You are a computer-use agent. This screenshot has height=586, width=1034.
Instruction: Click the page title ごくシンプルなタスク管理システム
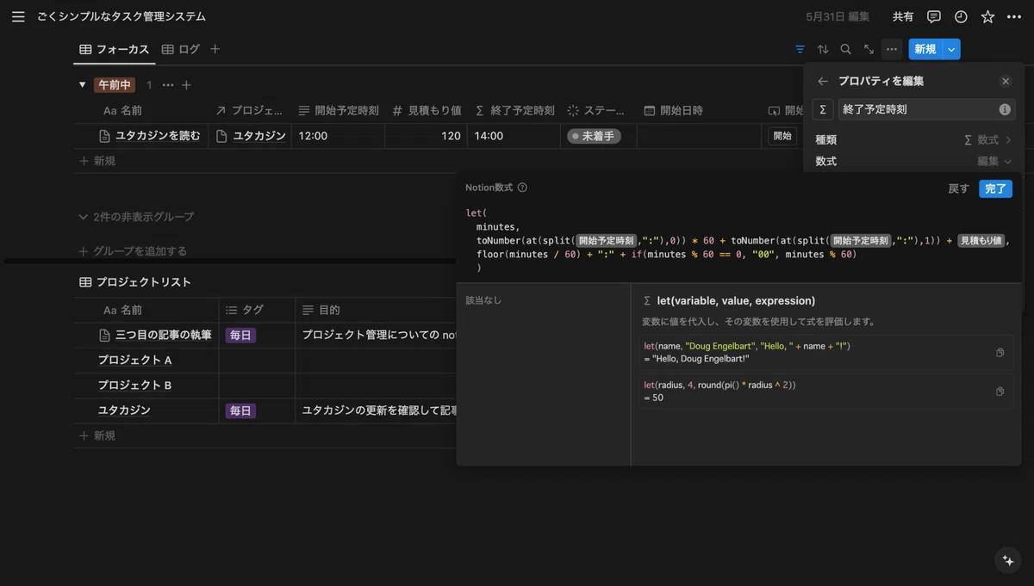pos(121,16)
